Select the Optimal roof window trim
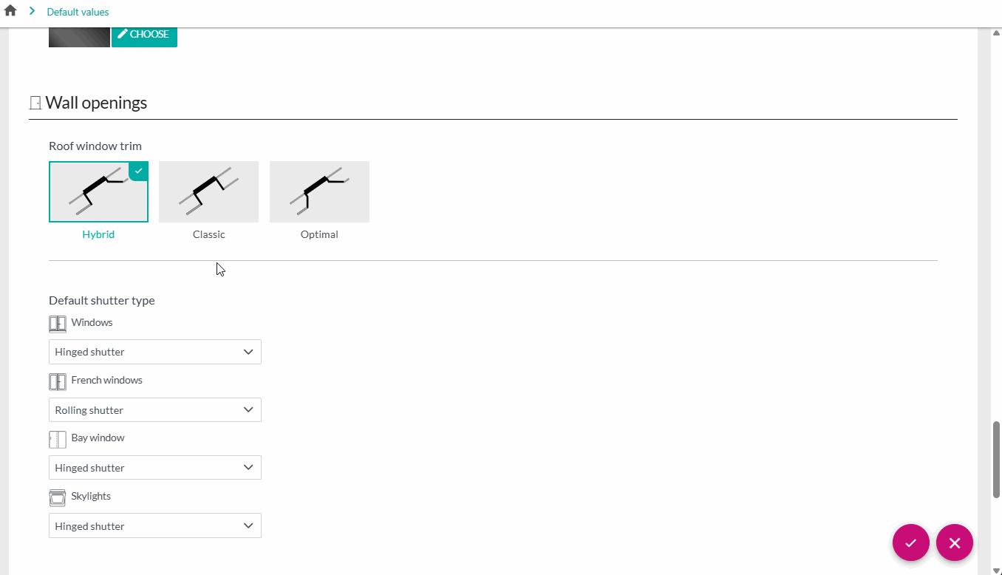Screen dimensions: 1002x575 (x=319, y=191)
